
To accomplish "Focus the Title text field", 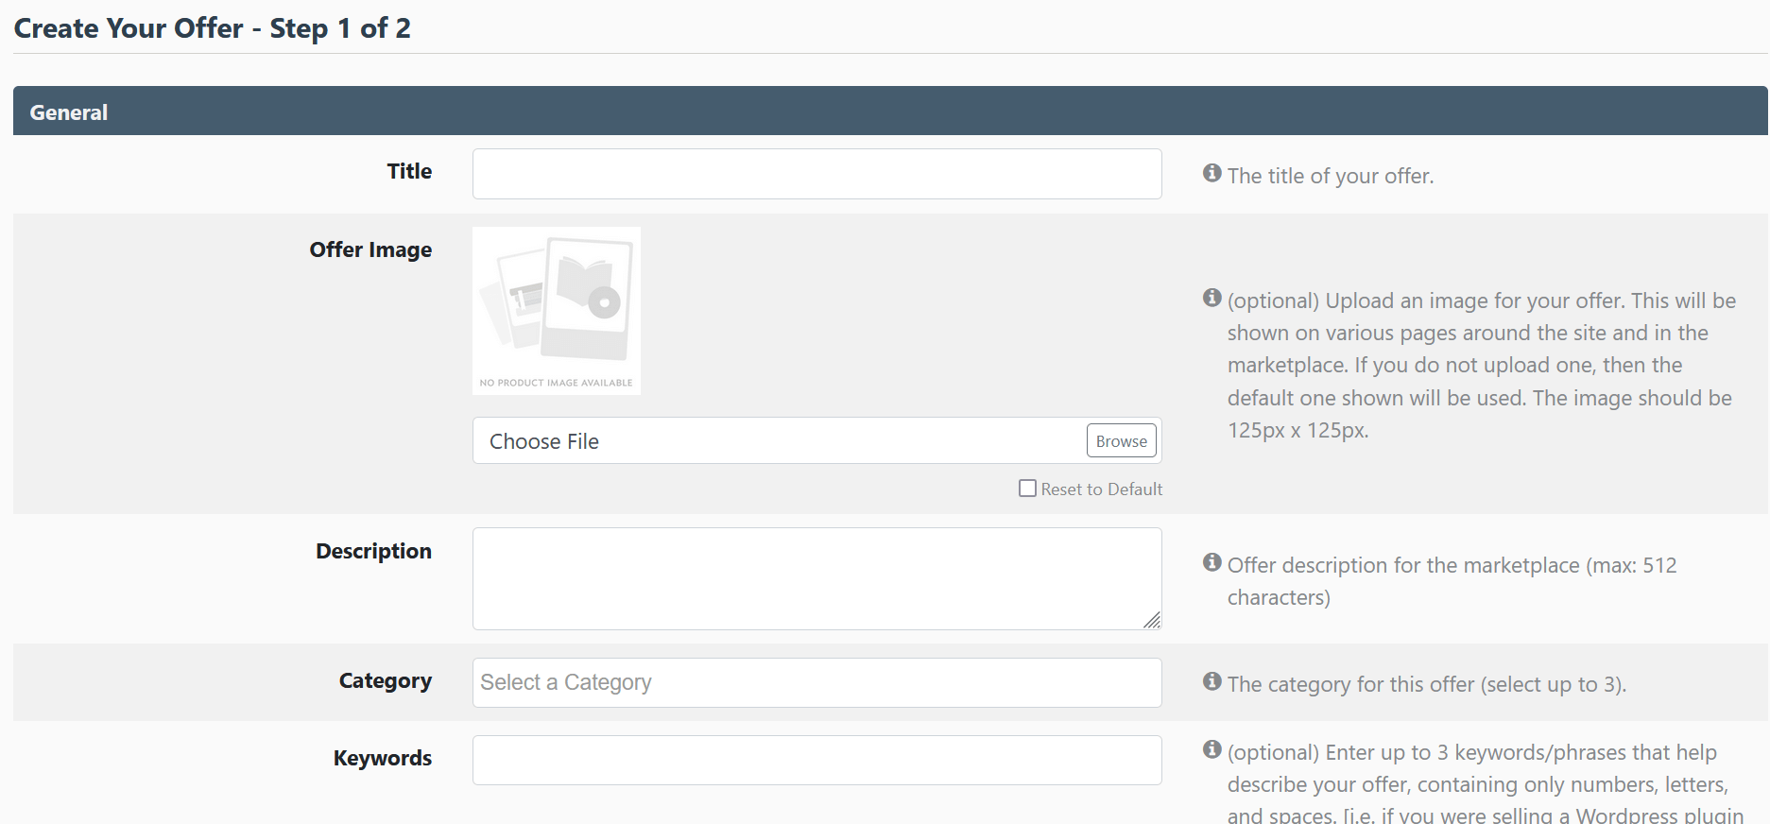I will [816, 174].
